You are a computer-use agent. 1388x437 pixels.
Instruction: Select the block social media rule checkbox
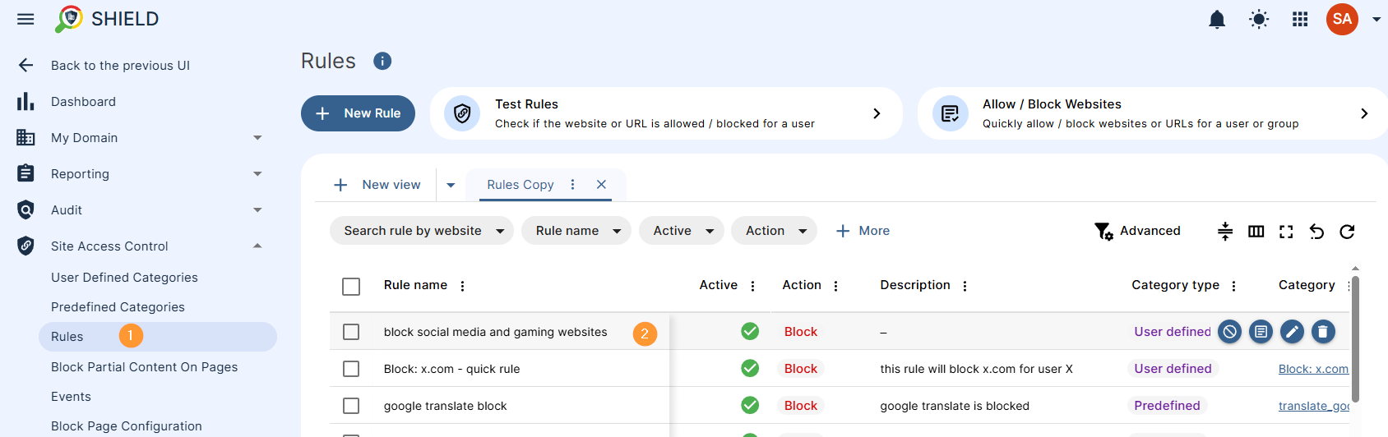[x=351, y=332]
